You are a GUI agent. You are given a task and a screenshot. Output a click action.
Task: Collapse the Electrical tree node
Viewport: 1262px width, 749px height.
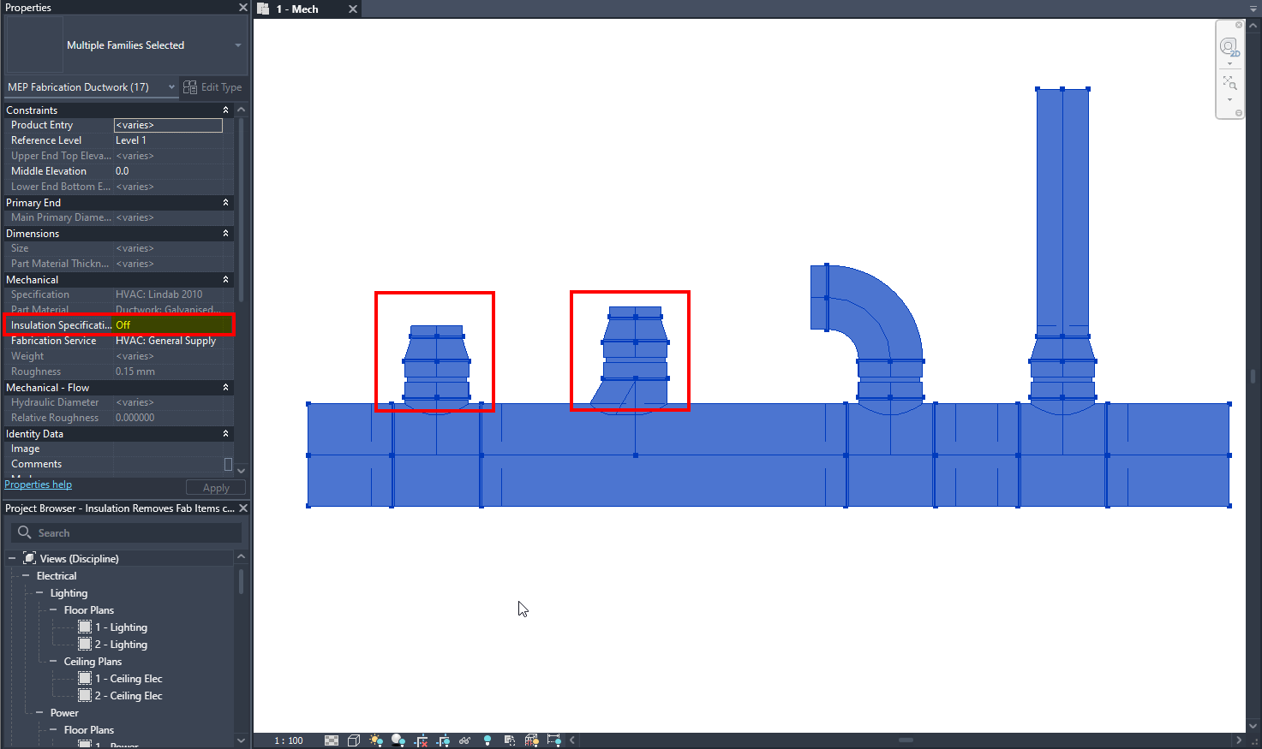(x=26, y=575)
